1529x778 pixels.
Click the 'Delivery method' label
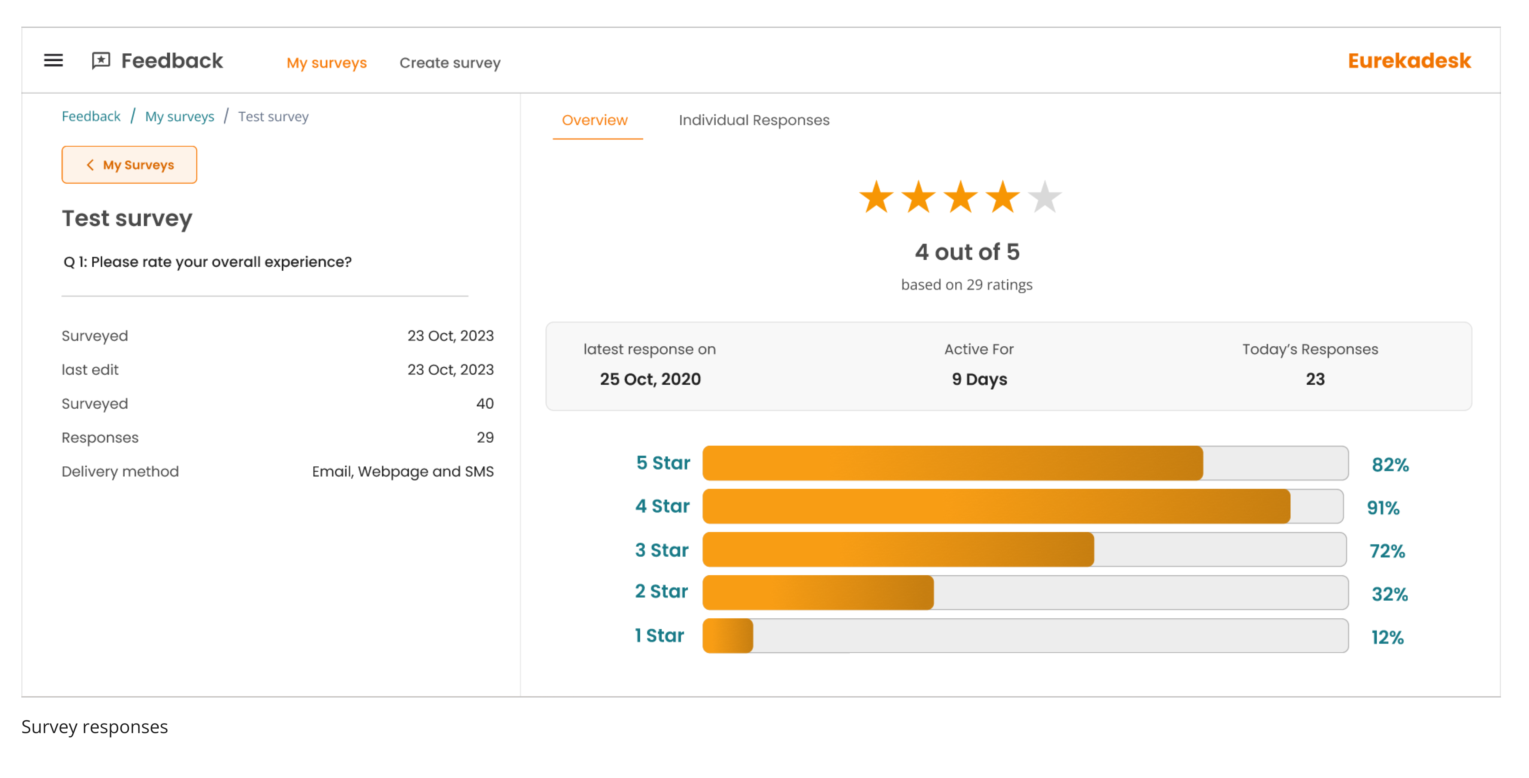120,471
